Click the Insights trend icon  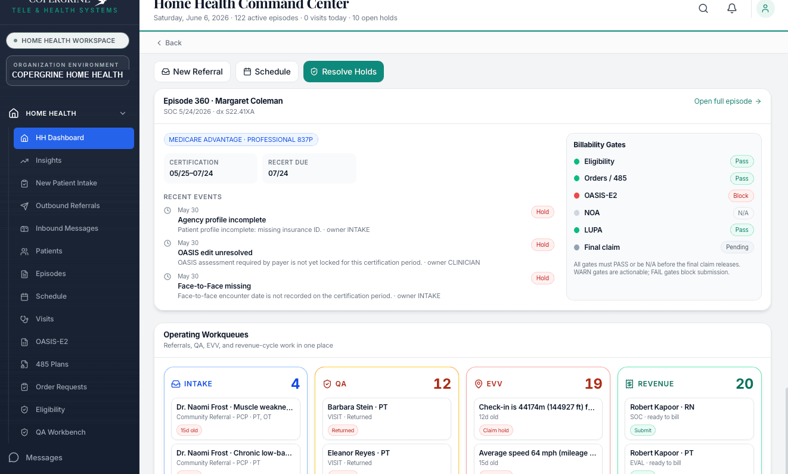pos(24,160)
